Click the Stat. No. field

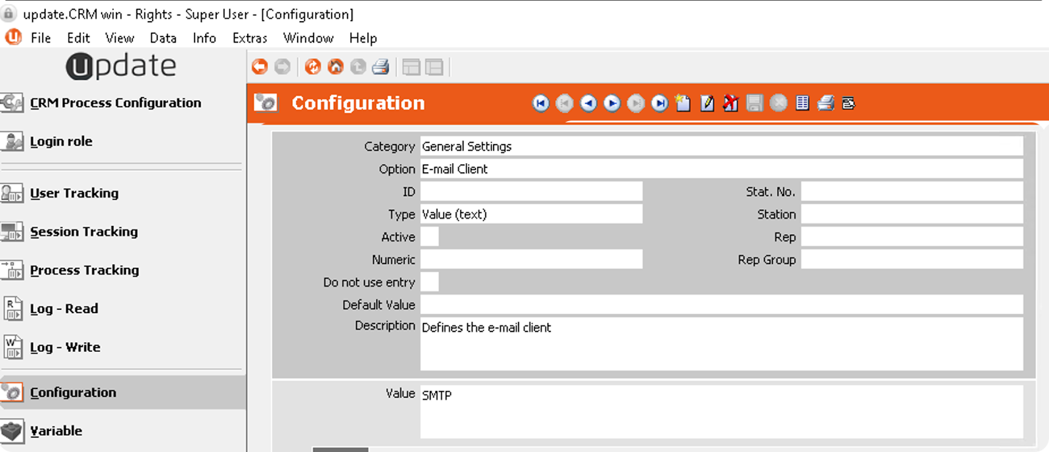[912, 192]
